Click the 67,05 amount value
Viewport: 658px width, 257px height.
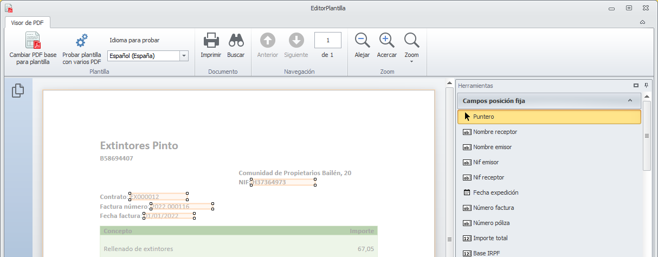[366, 249]
